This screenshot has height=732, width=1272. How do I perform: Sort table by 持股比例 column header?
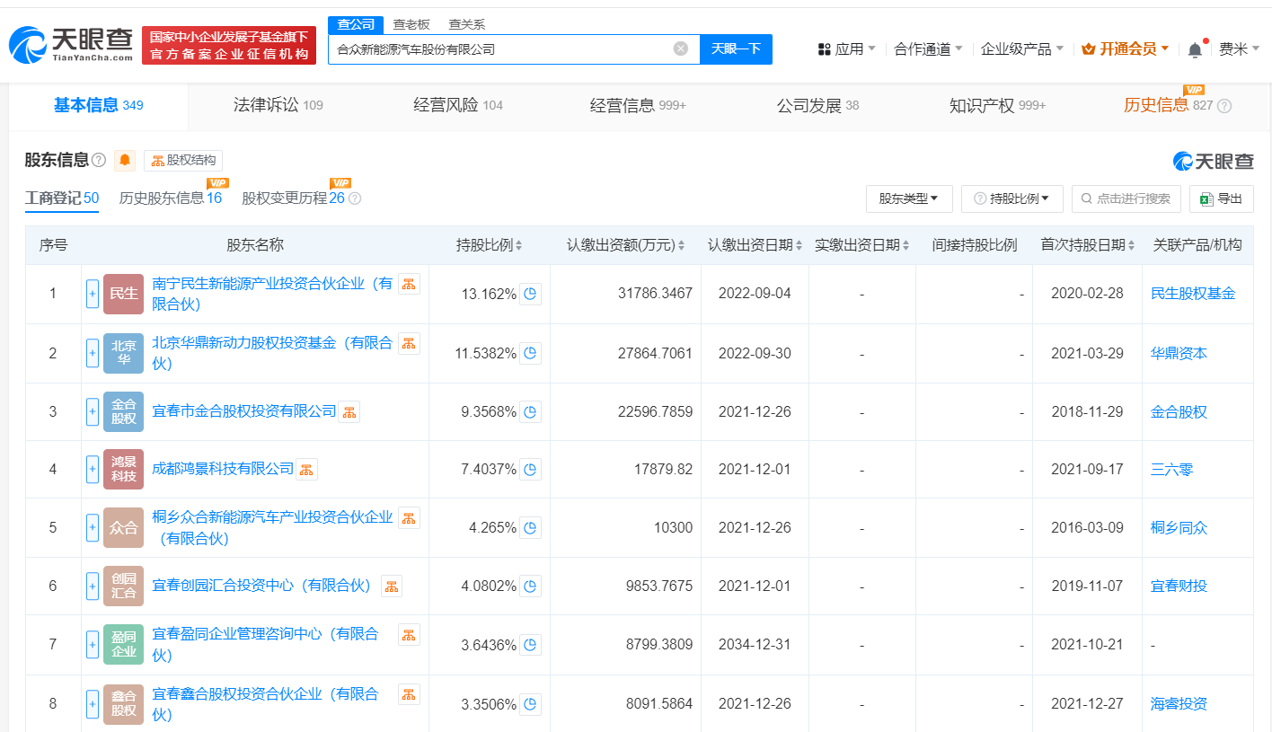click(x=489, y=245)
